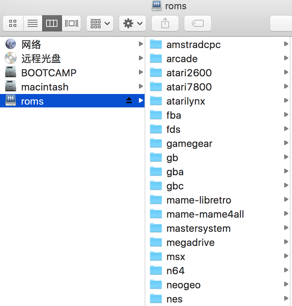
Task: Open the action gear menu
Action: tap(132, 23)
